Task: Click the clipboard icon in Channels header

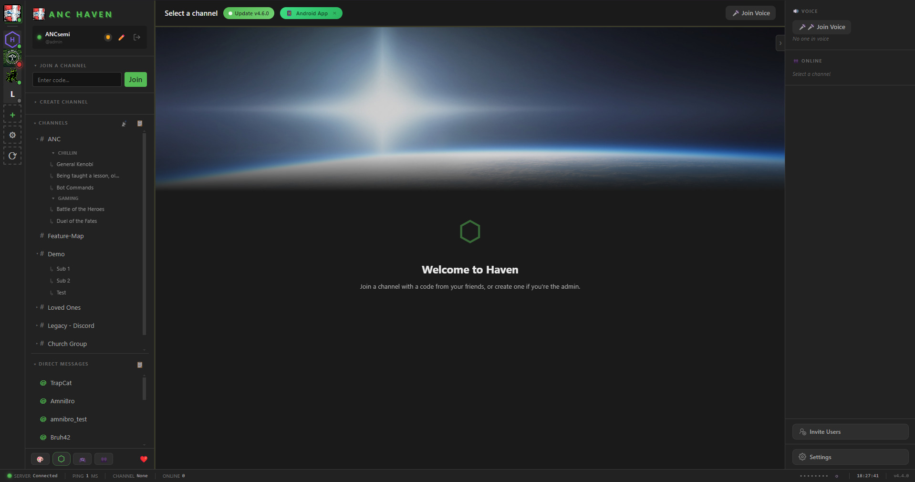Action: (x=140, y=124)
